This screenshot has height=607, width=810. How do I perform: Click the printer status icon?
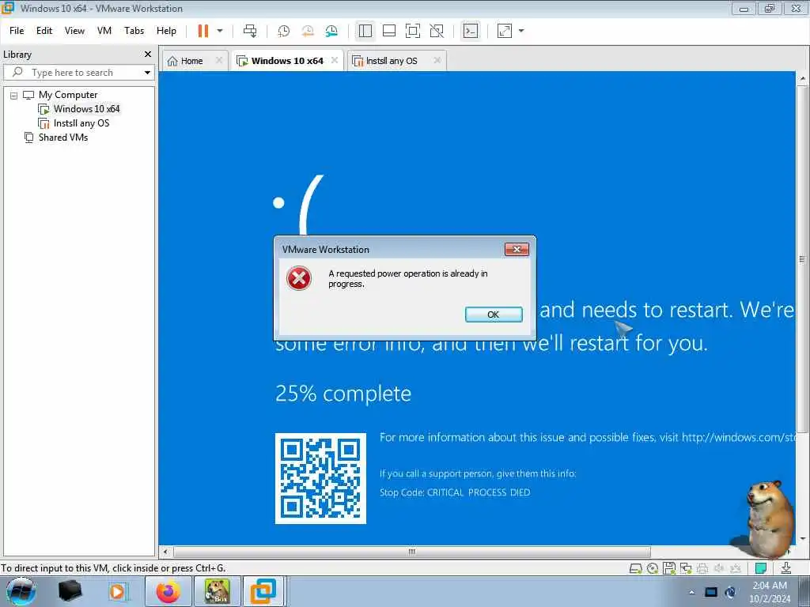click(x=702, y=569)
